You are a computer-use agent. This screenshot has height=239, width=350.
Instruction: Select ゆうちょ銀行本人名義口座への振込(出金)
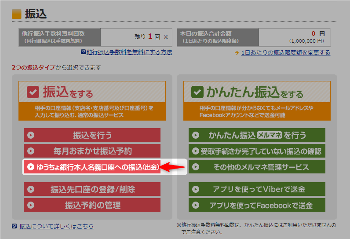(92, 167)
